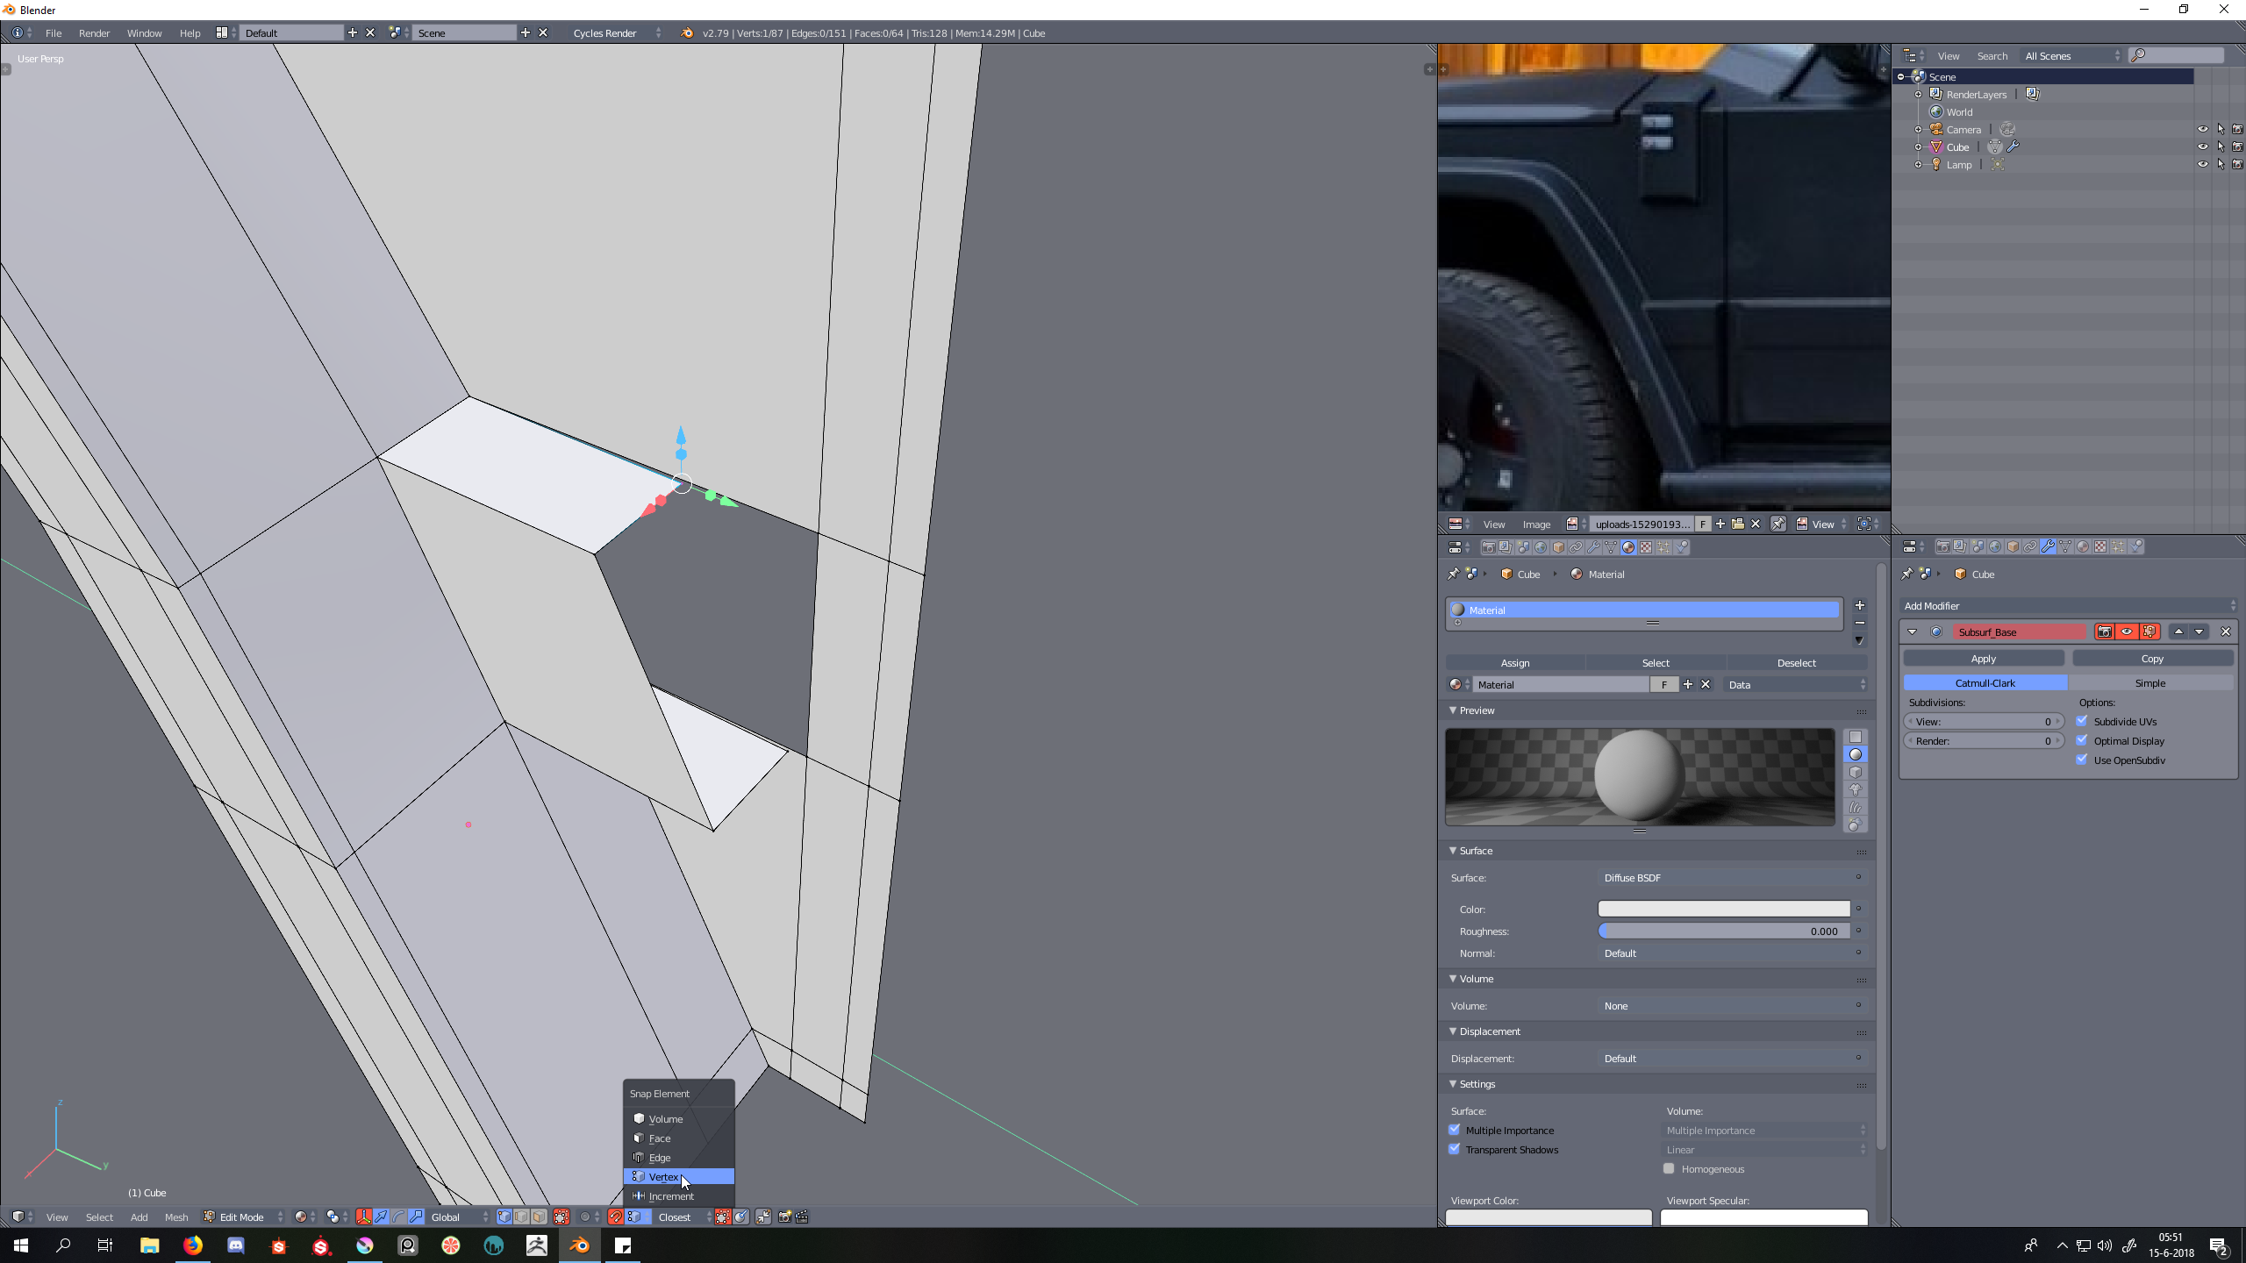
Task: Open Modifiers wrench tab in left properties panel
Action: pyautogui.click(x=1593, y=547)
